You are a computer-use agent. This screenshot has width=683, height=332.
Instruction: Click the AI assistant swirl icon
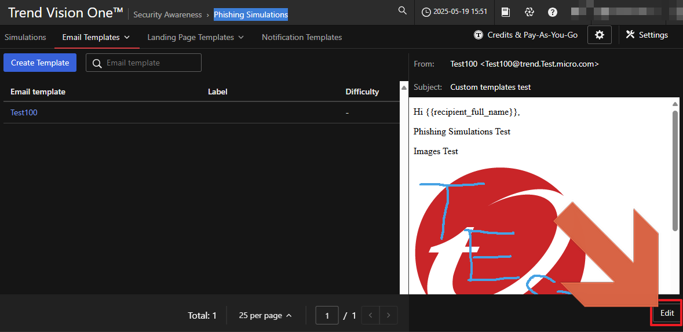pyautogui.click(x=529, y=12)
